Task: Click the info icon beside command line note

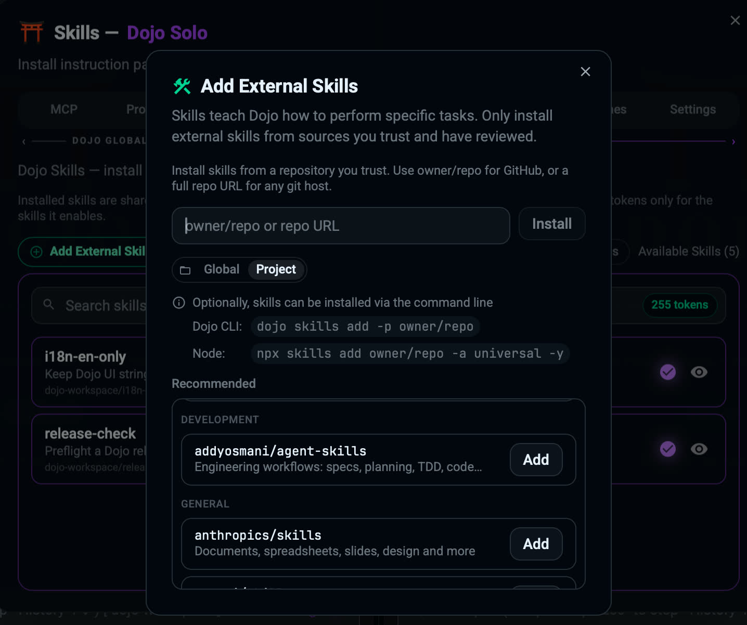Action: [x=179, y=303]
